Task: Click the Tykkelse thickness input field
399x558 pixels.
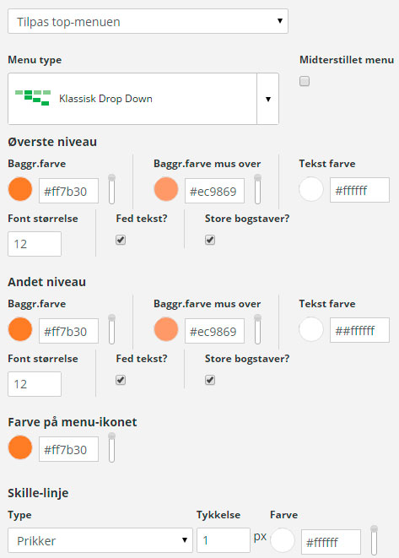Action: click(224, 540)
